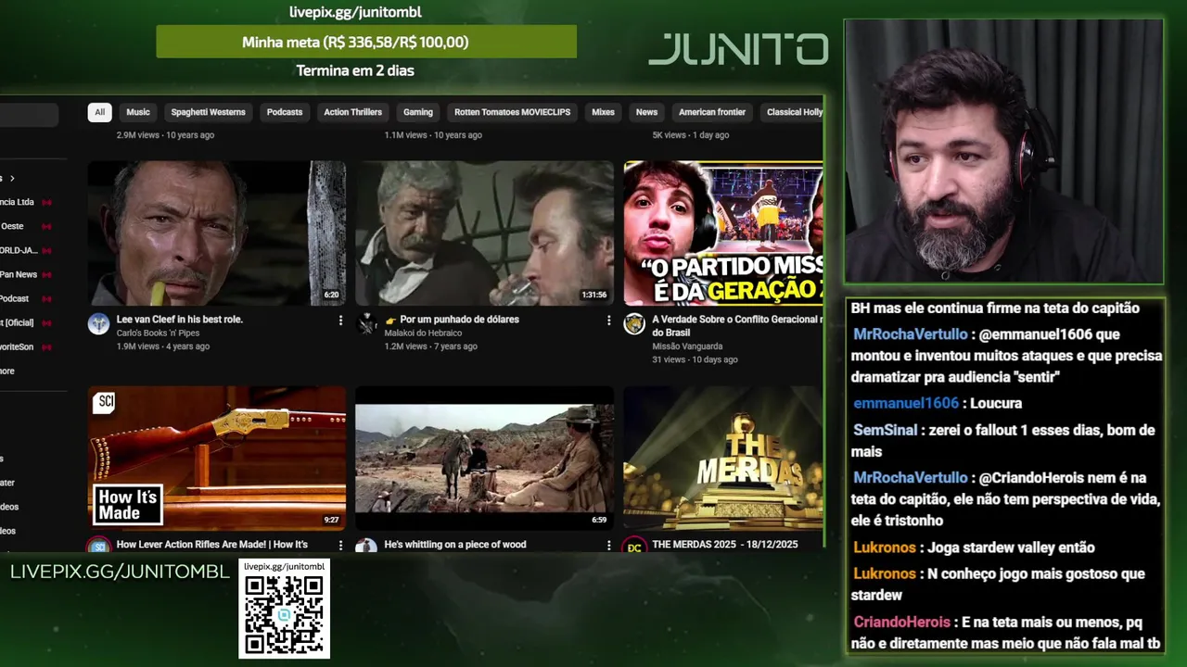Click live indicator next to Oeste
Image resolution: width=1187 pixels, height=667 pixels.
coord(46,227)
